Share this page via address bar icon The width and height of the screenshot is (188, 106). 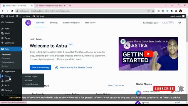click(149, 11)
